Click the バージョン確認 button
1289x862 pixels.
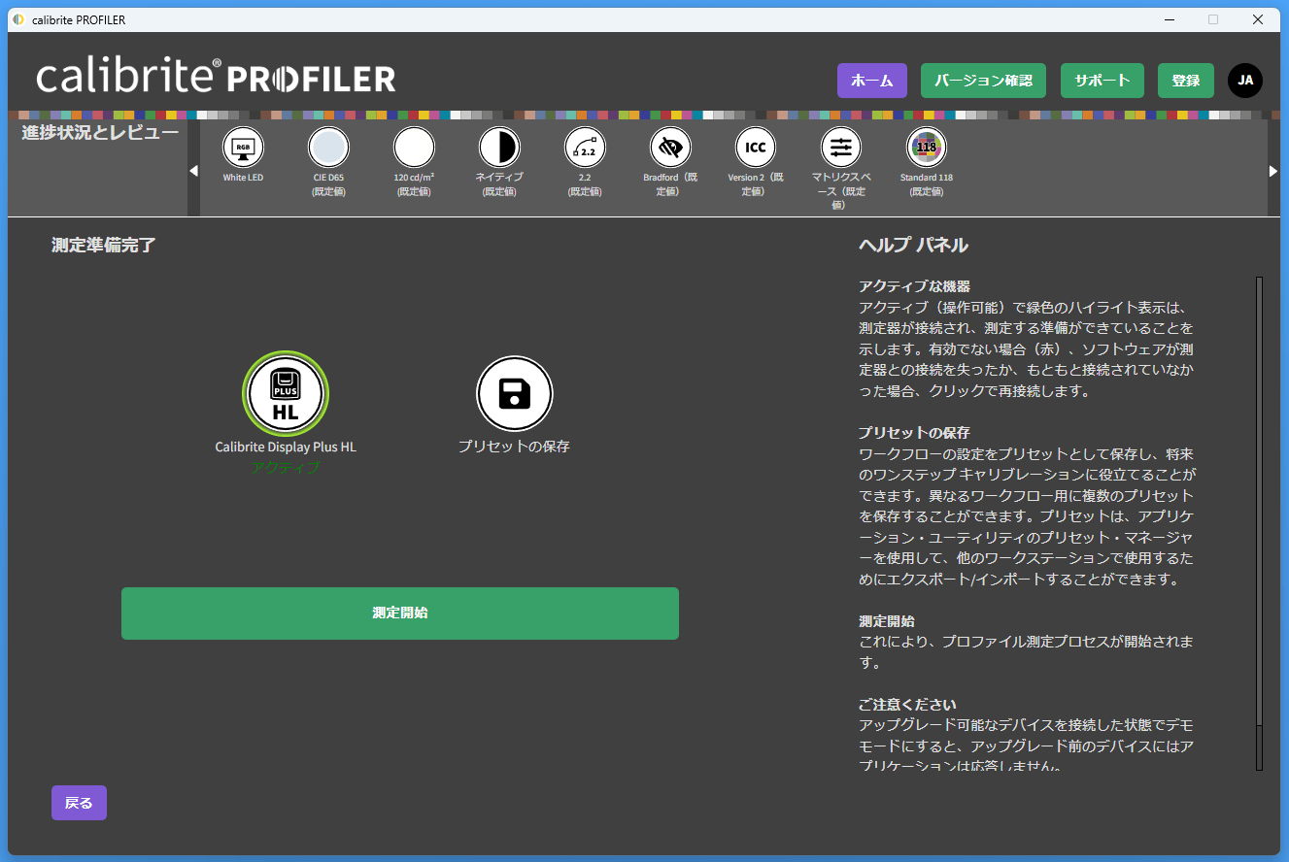pos(983,81)
